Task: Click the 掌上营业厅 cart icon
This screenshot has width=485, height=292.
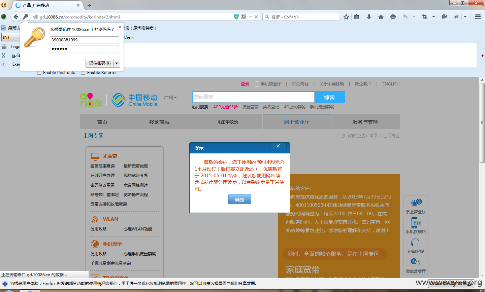Action: [416, 203]
